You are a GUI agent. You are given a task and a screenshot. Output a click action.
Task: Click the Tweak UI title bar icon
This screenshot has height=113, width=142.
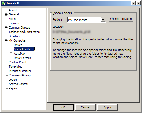4,3
